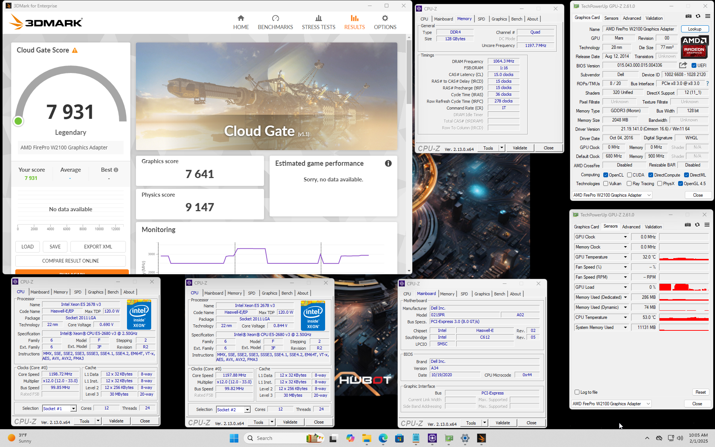Open 3DMark taskbar icon
The height and width of the screenshot is (447, 715).
482,438
